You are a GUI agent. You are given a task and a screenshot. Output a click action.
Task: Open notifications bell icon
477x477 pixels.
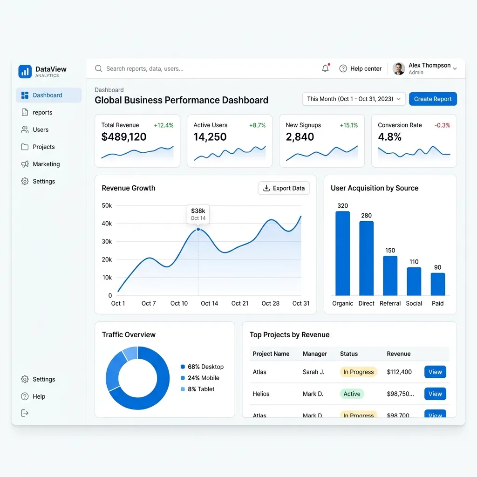[x=326, y=68]
